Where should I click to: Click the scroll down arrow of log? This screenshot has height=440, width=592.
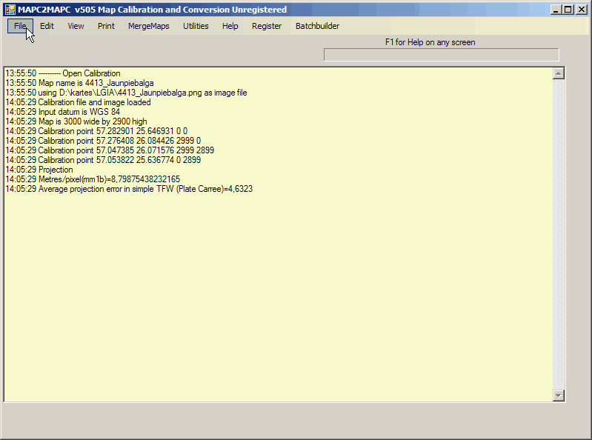click(559, 396)
